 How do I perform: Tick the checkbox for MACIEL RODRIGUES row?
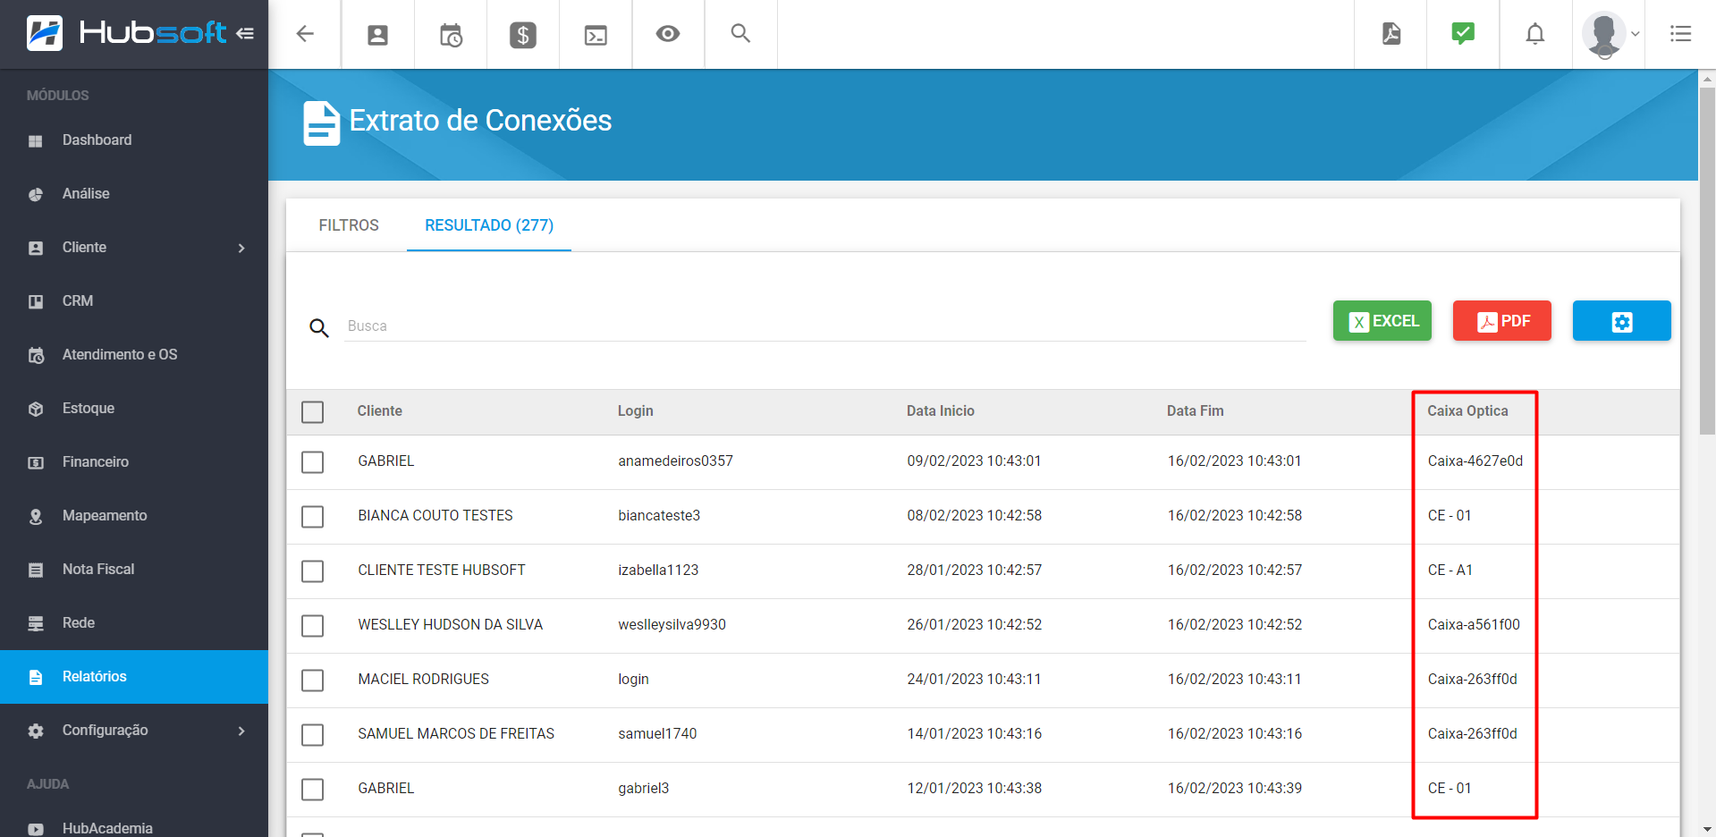click(x=312, y=681)
